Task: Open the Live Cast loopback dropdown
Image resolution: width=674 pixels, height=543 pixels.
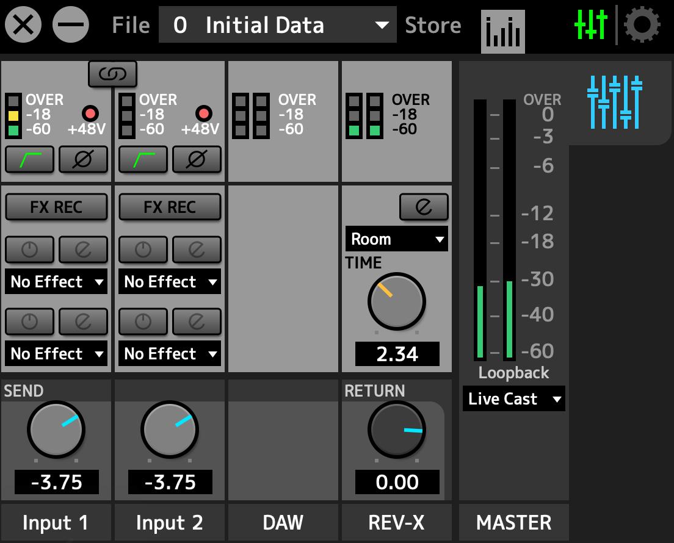Action: pos(513,398)
